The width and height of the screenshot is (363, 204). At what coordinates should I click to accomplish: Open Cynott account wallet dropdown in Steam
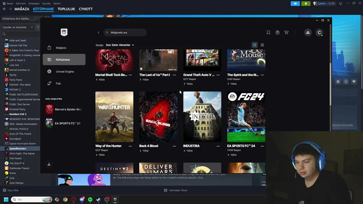324,4
